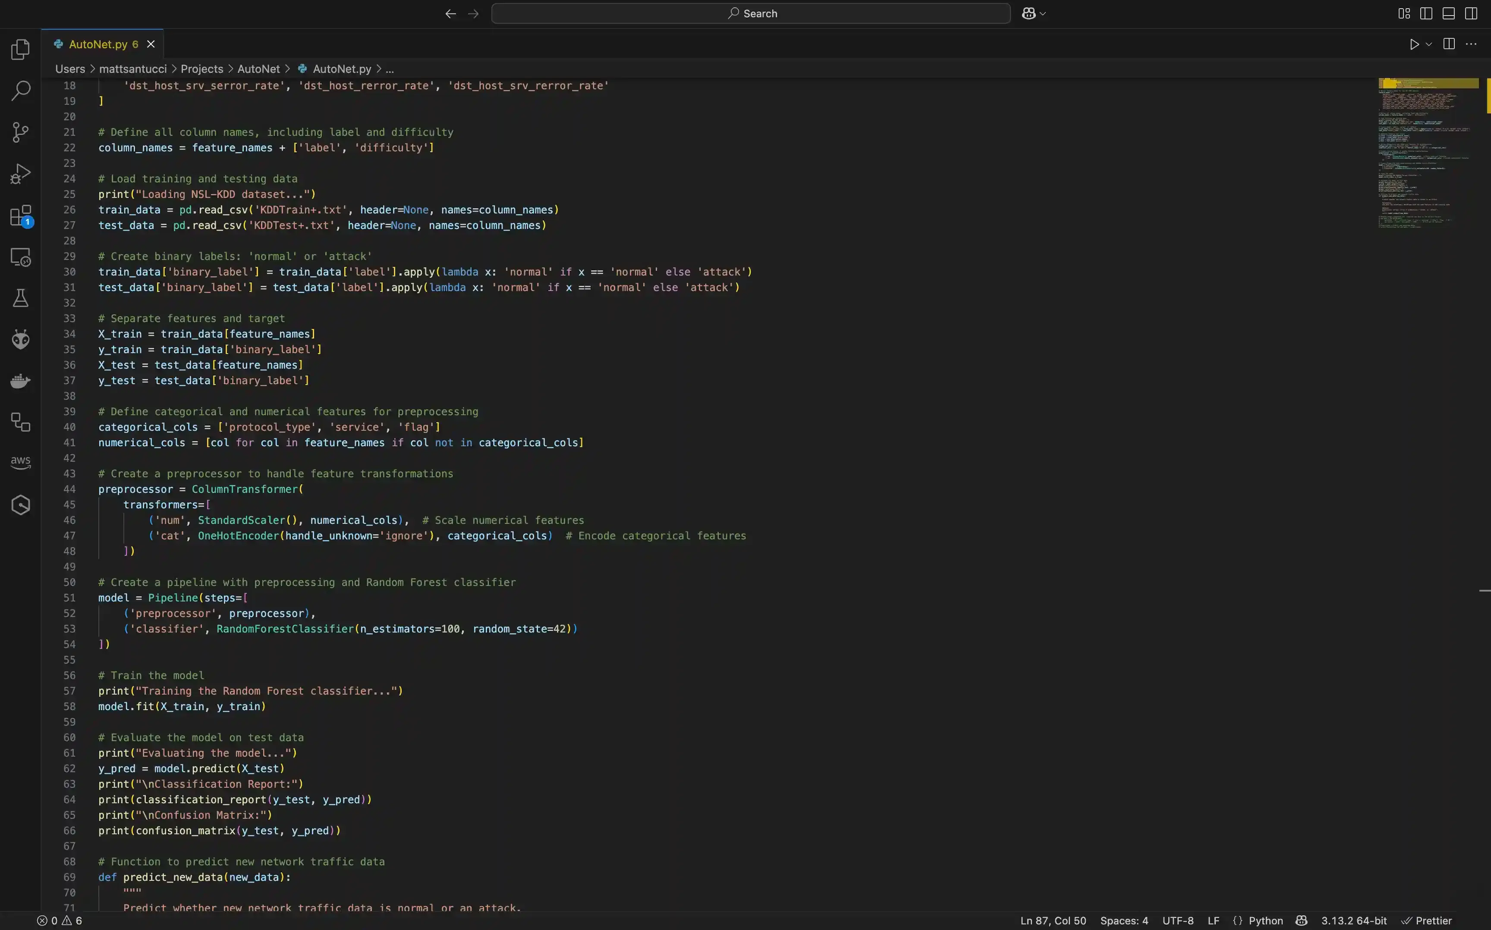Open the Docker whale icon
Viewport: 1491px width, 930px height.
(20, 381)
